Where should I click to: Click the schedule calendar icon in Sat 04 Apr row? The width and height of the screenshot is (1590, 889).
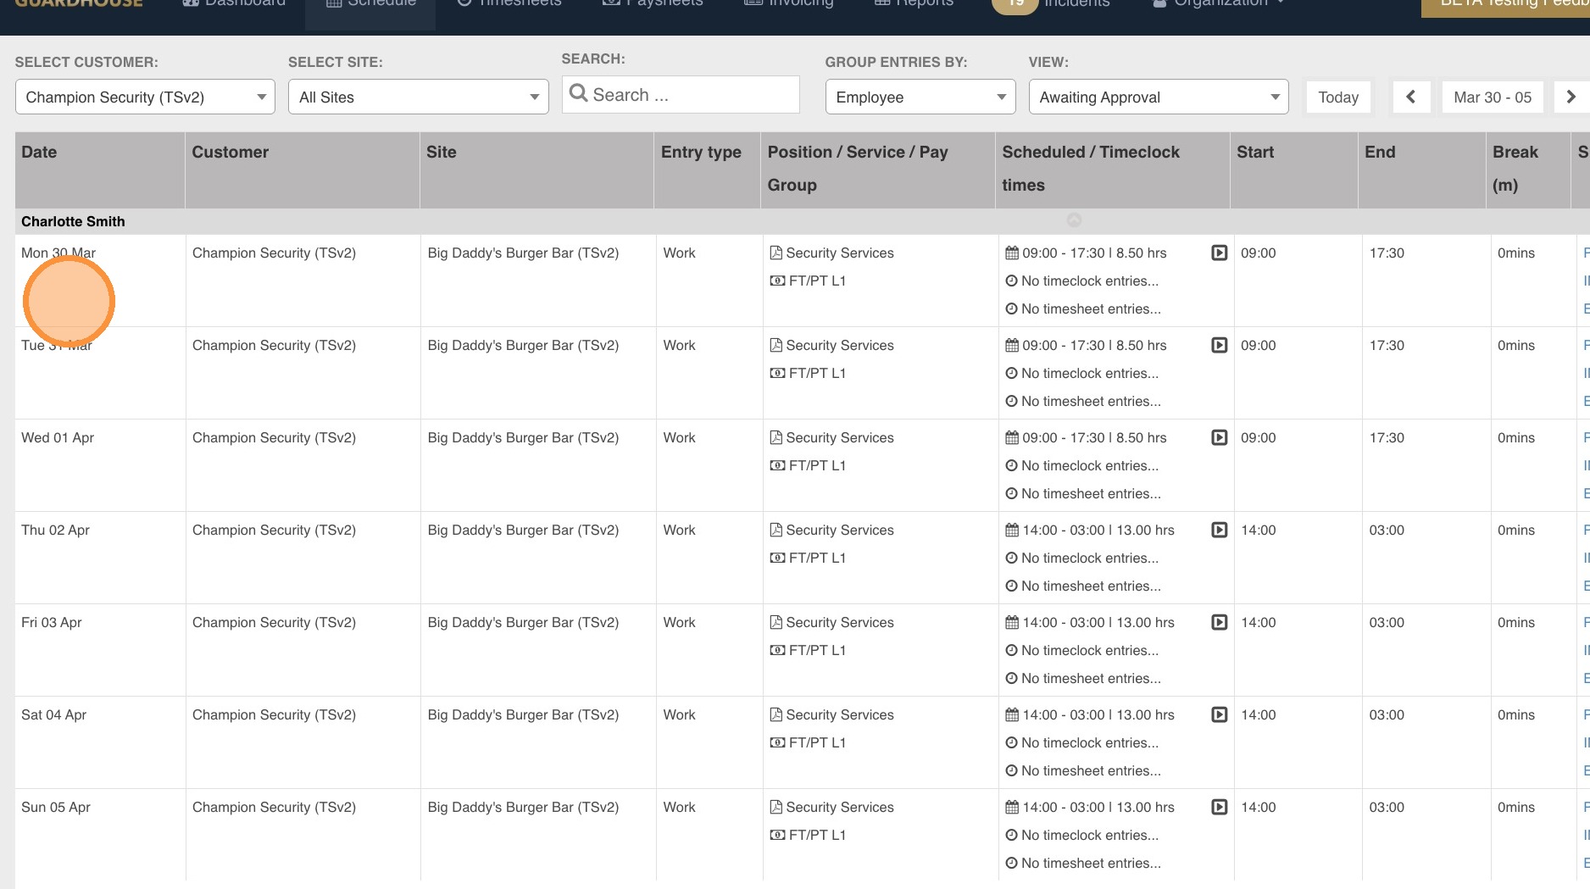tap(1012, 714)
